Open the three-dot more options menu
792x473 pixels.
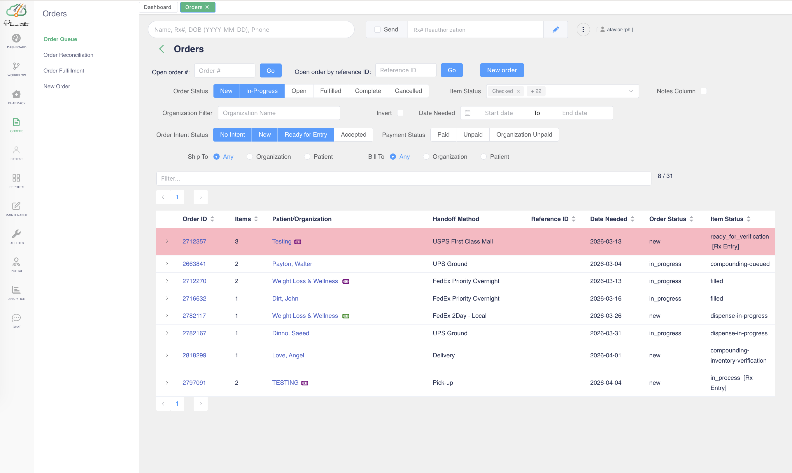click(583, 30)
